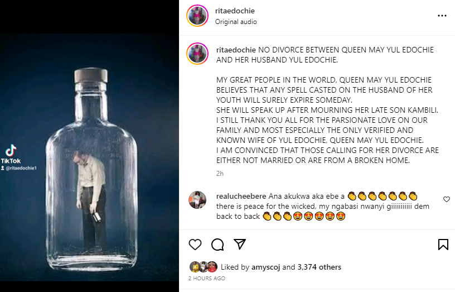Open realucheebere's profile picture
Screen dimensions: 455x292
tap(197, 200)
